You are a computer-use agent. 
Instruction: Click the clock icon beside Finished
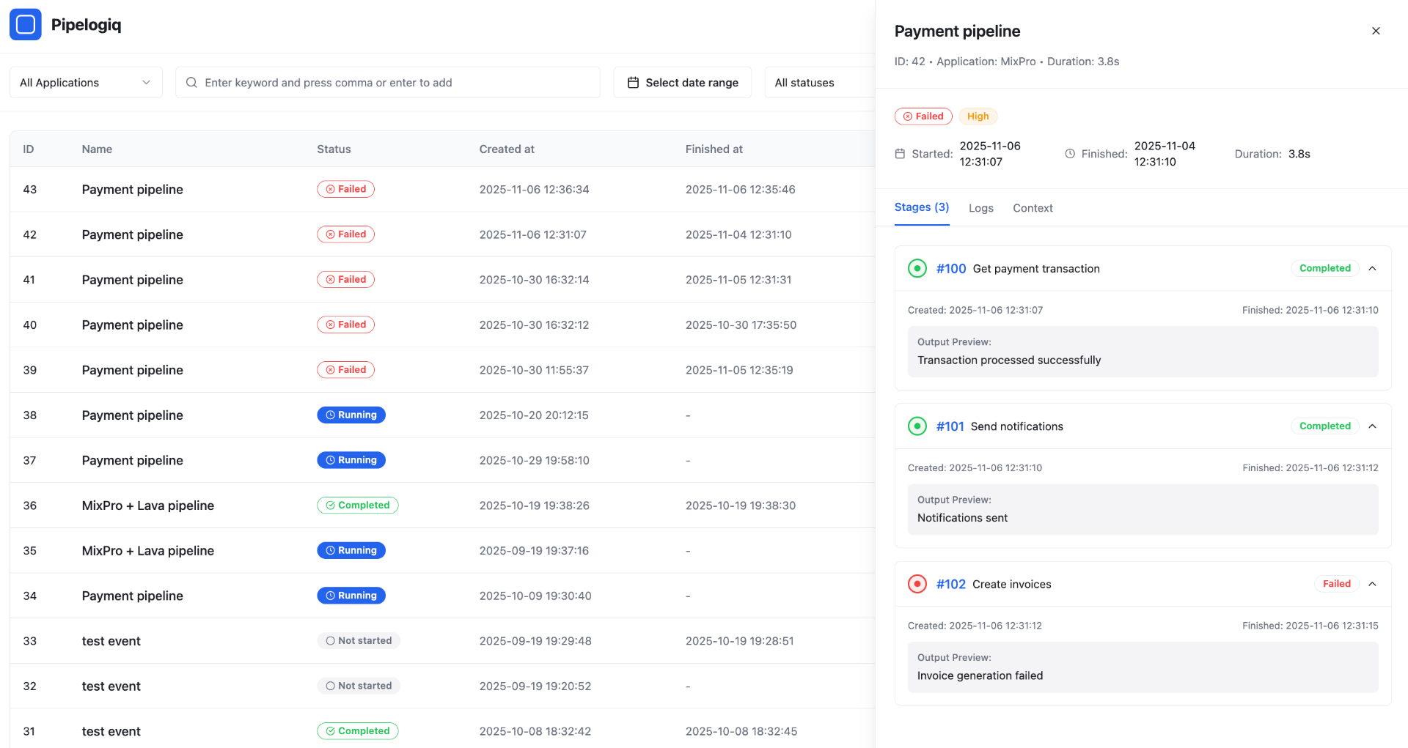point(1070,154)
